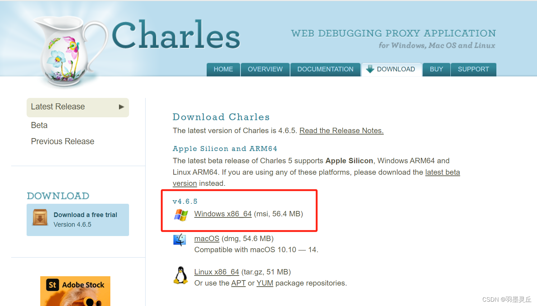The image size is (537, 306).
Task: Go to the DOCUMENTATION tab
Action: (x=325, y=69)
